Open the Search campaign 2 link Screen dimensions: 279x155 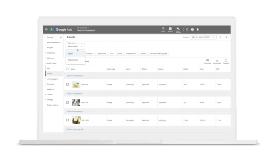point(75,93)
